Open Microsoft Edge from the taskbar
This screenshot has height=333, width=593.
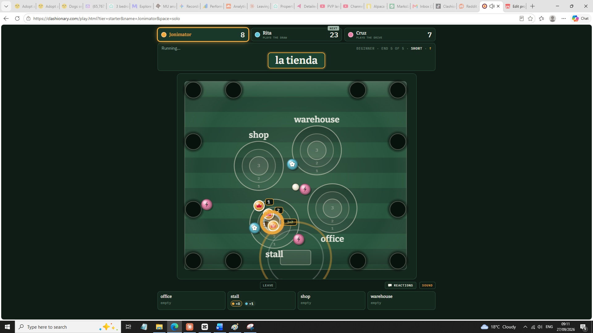[x=174, y=327]
